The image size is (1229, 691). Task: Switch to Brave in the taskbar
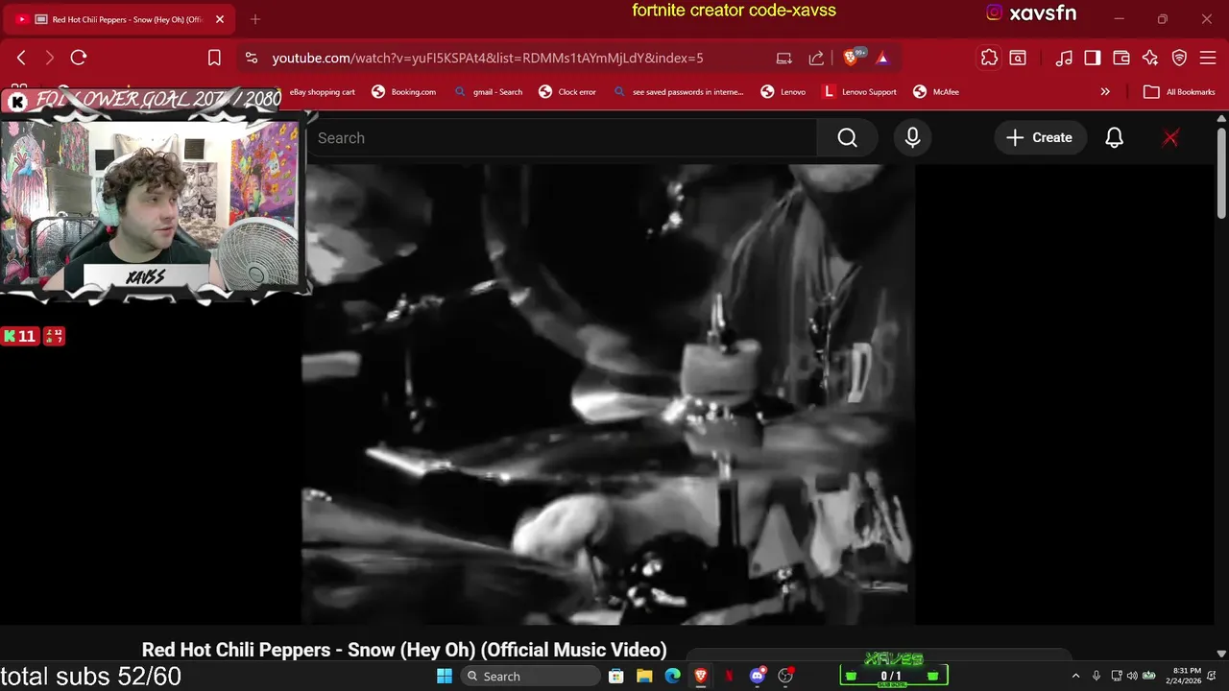pos(701,677)
